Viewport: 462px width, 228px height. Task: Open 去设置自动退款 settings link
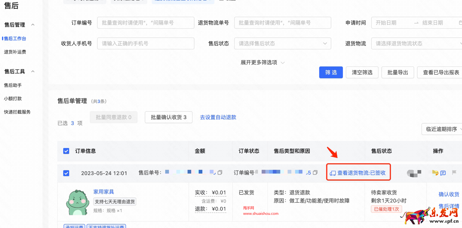(218, 117)
